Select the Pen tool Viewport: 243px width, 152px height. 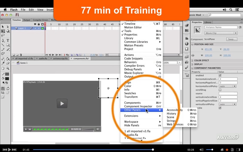(3, 41)
